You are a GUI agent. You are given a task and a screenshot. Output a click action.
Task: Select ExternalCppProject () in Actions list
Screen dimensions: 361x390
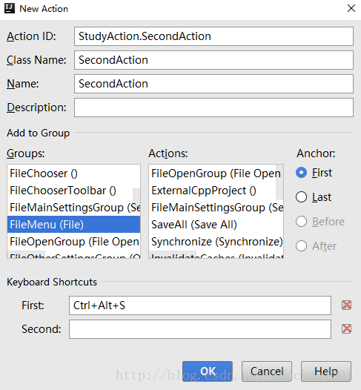[x=216, y=191]
